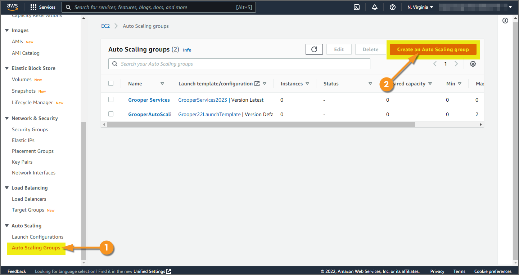Focus the top AWS services search box
The height and width of the screenshot is (275, 519).
point(159,7)
